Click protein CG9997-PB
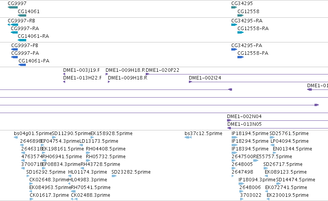328x201 pixels. (25, 46)
